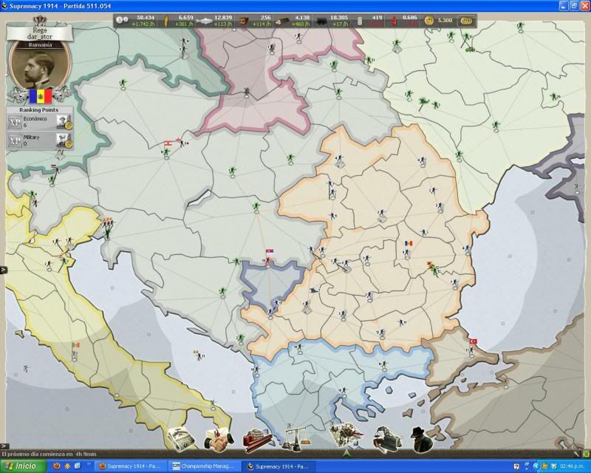Click the fish resource icon
The width and height of the screenshot is (591, 473).
[x=204, y=21]
